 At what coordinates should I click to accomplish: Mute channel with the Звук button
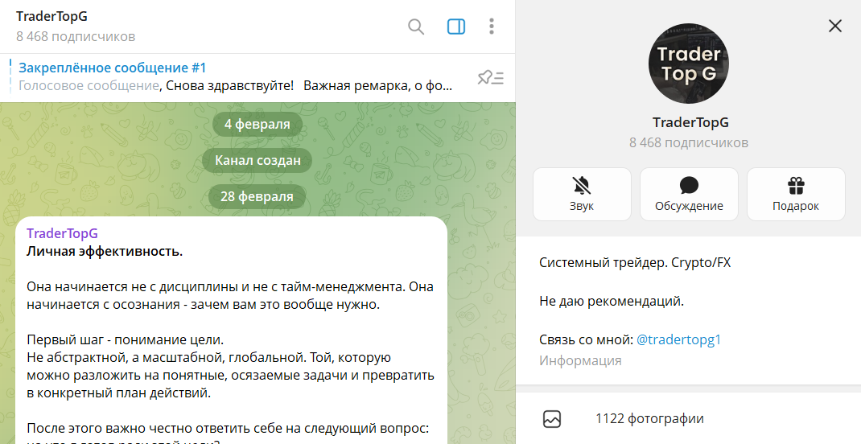pyautogui.click(x=582, y=195)
